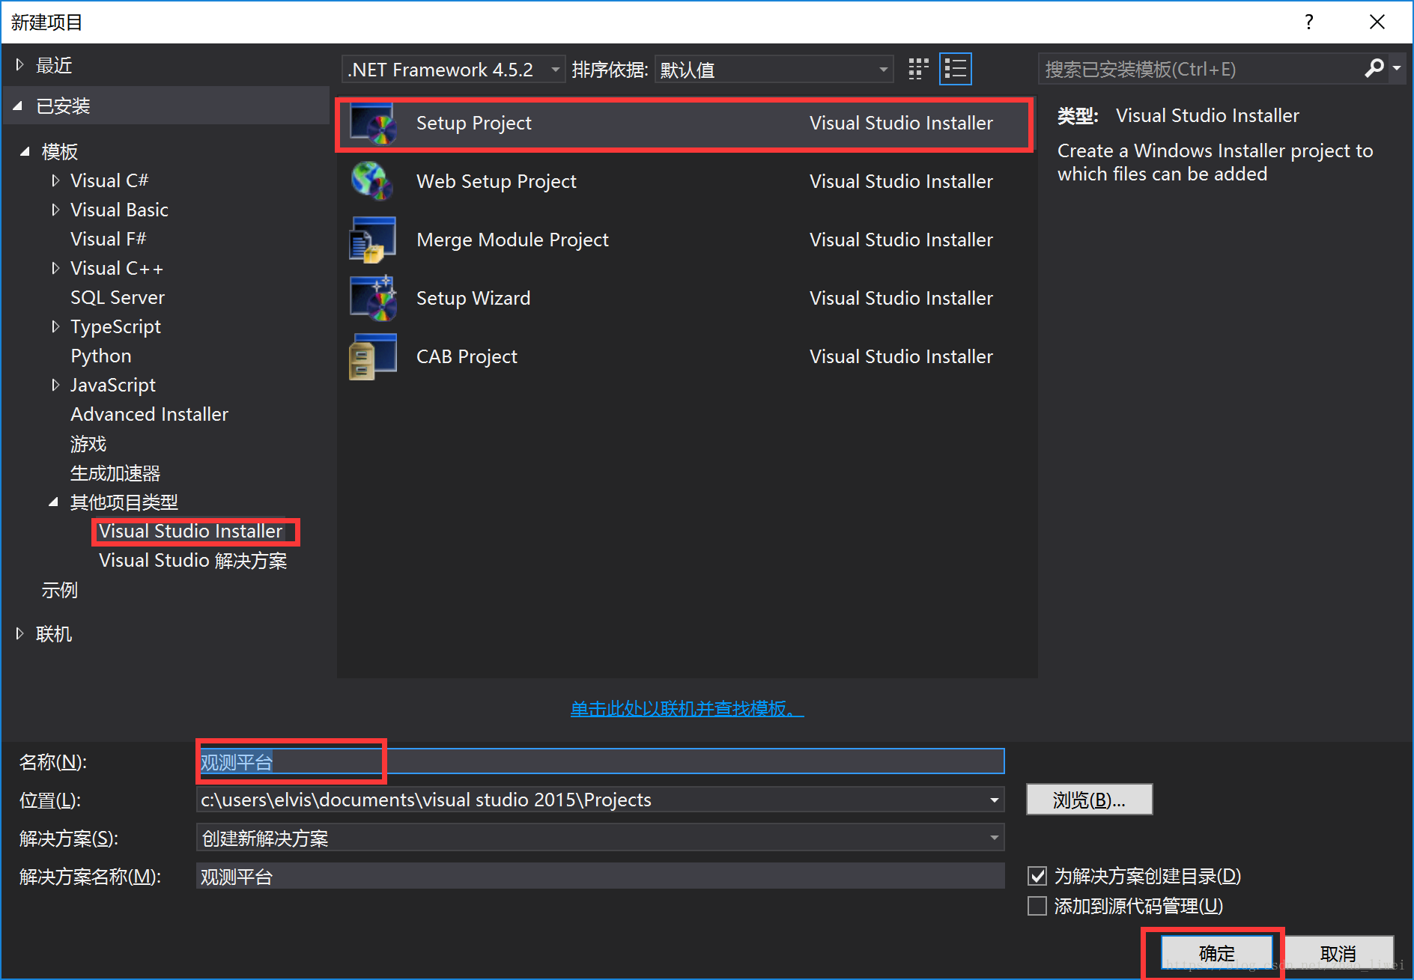Click the Merge Module Project icon
The height and width of the screenshot is (980, 1414).
click(x=373, y=240)
